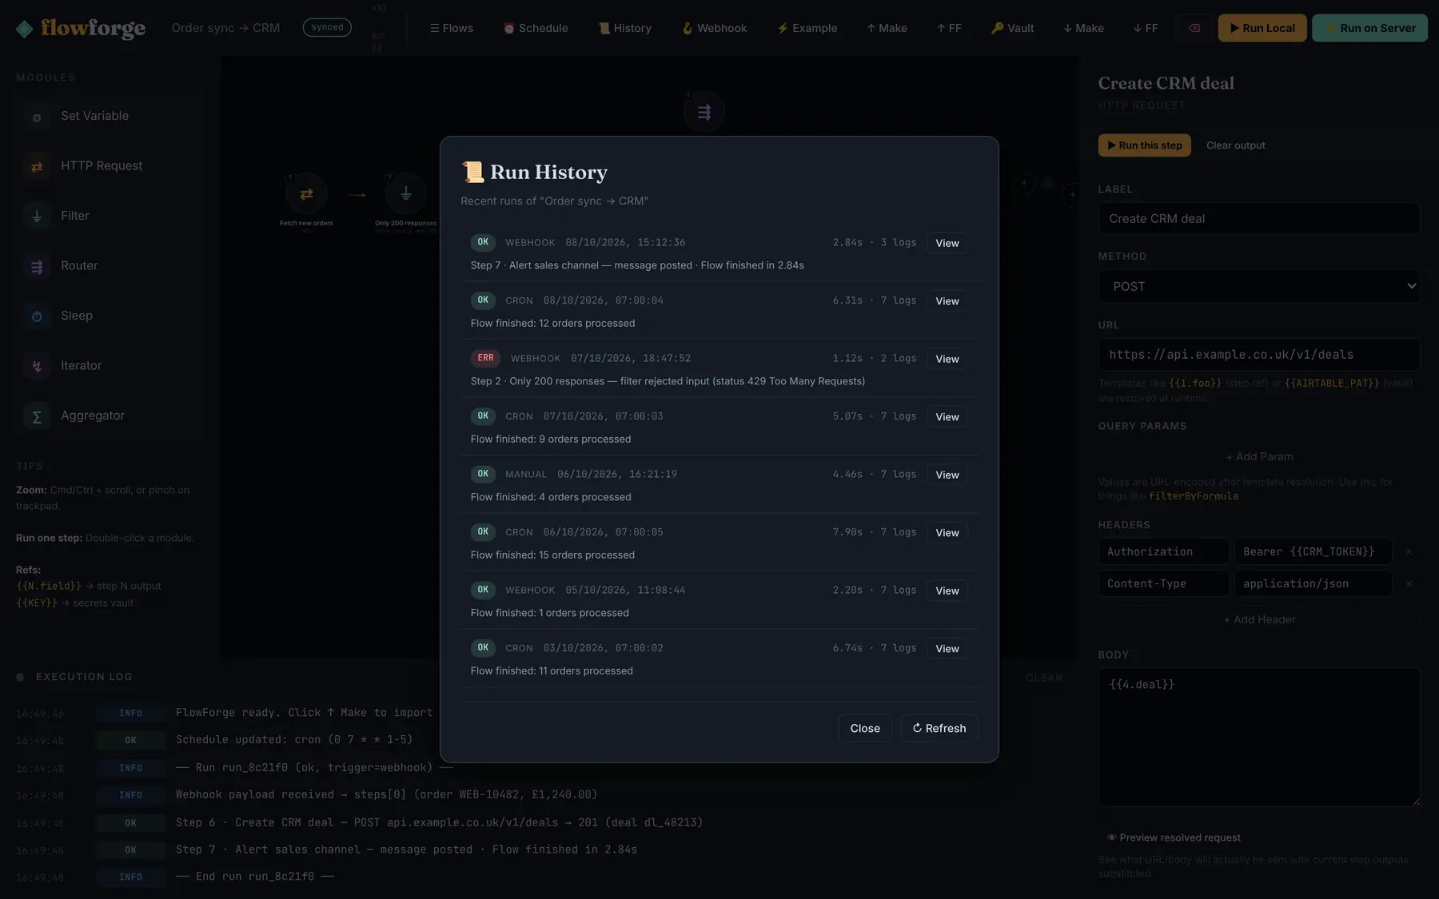1439x899 pixels.
Task: Clear the execution log
Action: point(1044,678)
